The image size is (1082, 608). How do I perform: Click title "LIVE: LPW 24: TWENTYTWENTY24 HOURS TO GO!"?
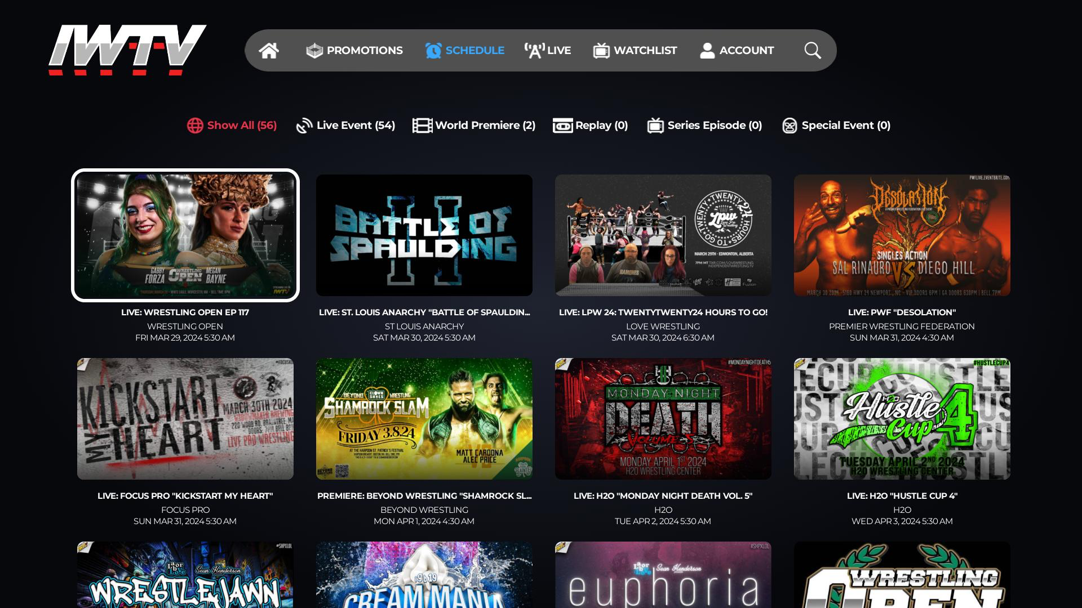[663, 312]
